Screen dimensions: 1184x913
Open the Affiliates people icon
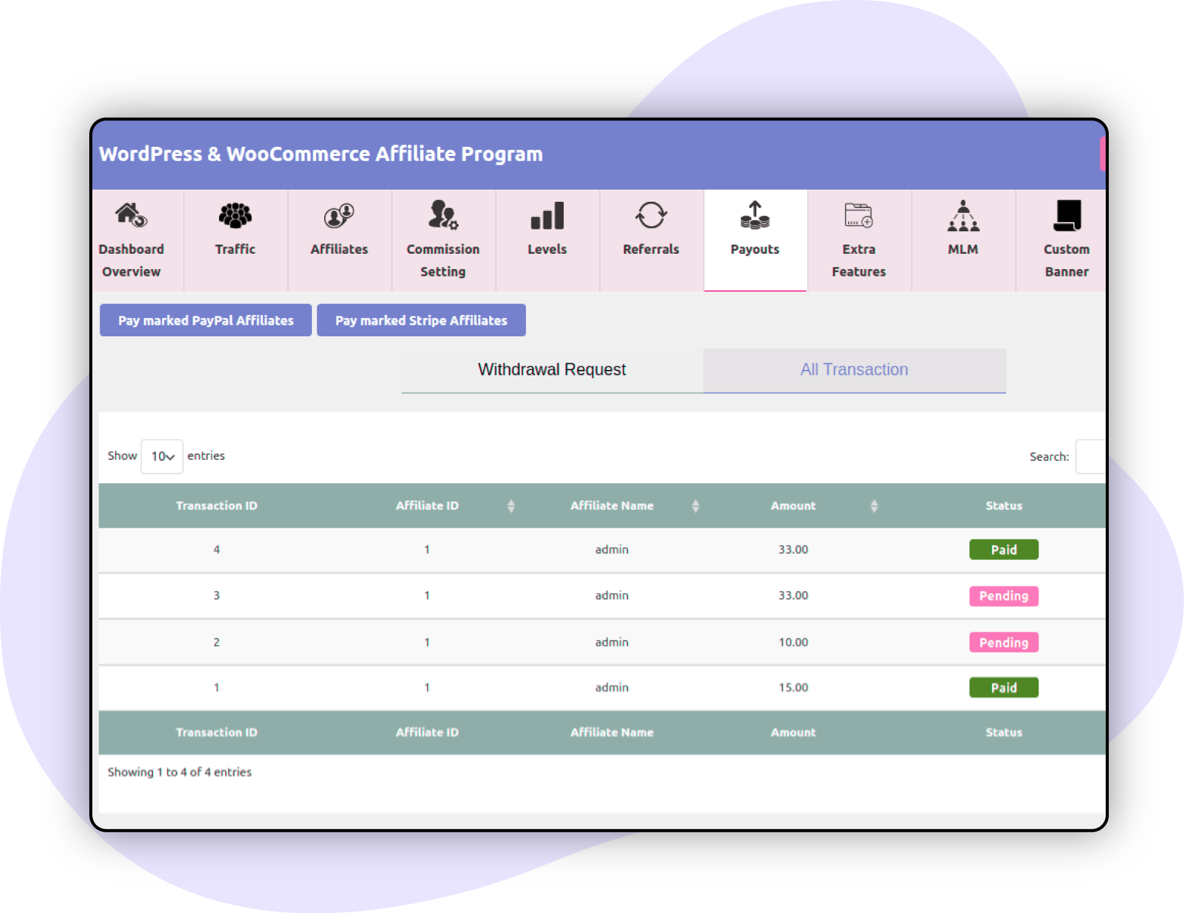pyautogui.click(x=339, y=215)
